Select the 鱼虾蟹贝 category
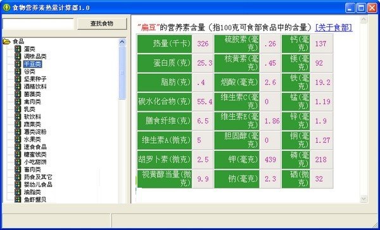The height and width of the screenshot is (230, 380). pyautogui.click(x=35, y=200)
